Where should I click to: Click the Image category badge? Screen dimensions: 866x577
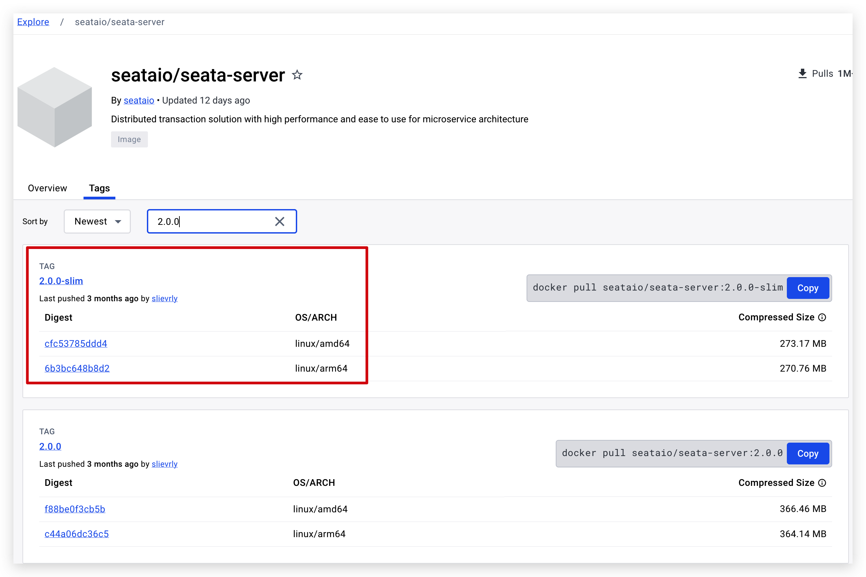tap(129, 139)
